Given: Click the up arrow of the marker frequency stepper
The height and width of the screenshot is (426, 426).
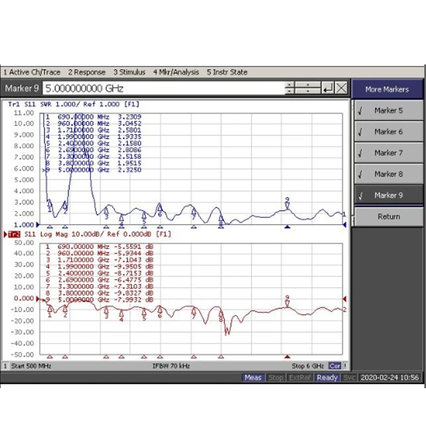Looking at the screenshot, I should pyautogui.click(x=289, y=85).
